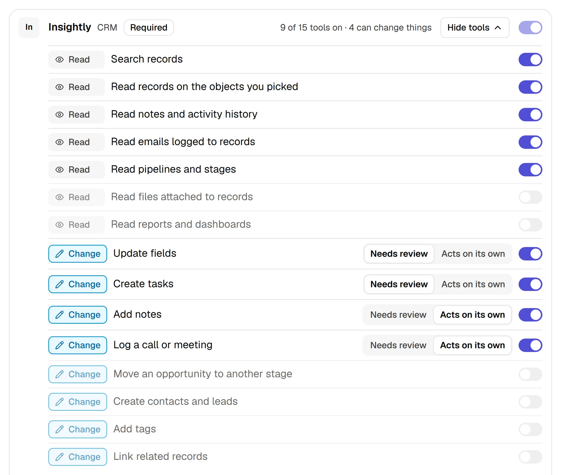
Task: Click pencil icon on Move an opportunity row
Action: [59, 374]
